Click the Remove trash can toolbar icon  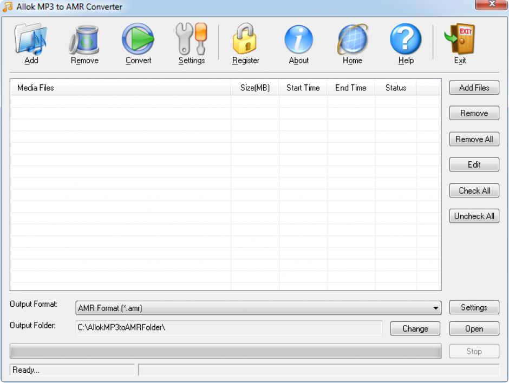(x=84, y=39)
